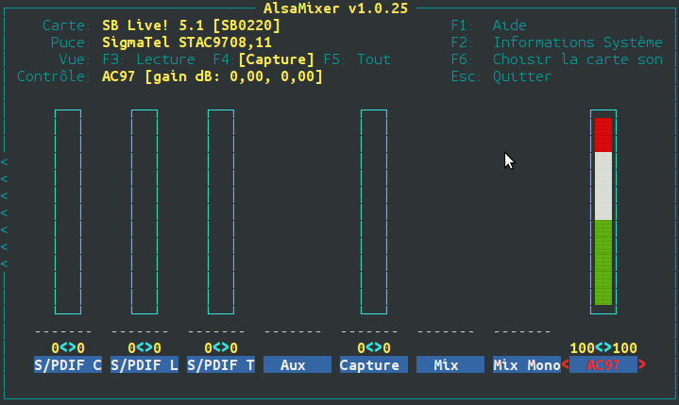Click Esc Quitter to exit
Image resolution: width=679 pixels, height=405 pixels.
501,76
